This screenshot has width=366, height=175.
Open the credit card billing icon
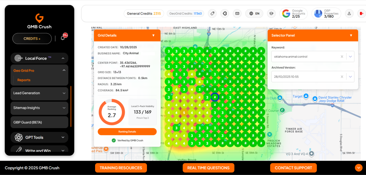(237, 14)
